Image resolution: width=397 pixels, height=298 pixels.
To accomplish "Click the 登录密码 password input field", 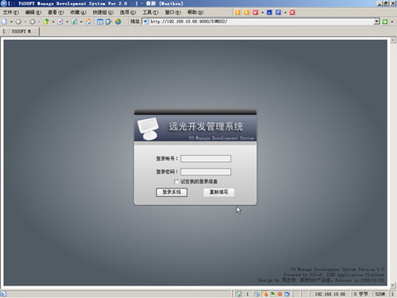I will click(206, 172).
